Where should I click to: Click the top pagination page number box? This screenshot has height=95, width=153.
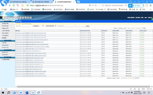tap(141, 28)
